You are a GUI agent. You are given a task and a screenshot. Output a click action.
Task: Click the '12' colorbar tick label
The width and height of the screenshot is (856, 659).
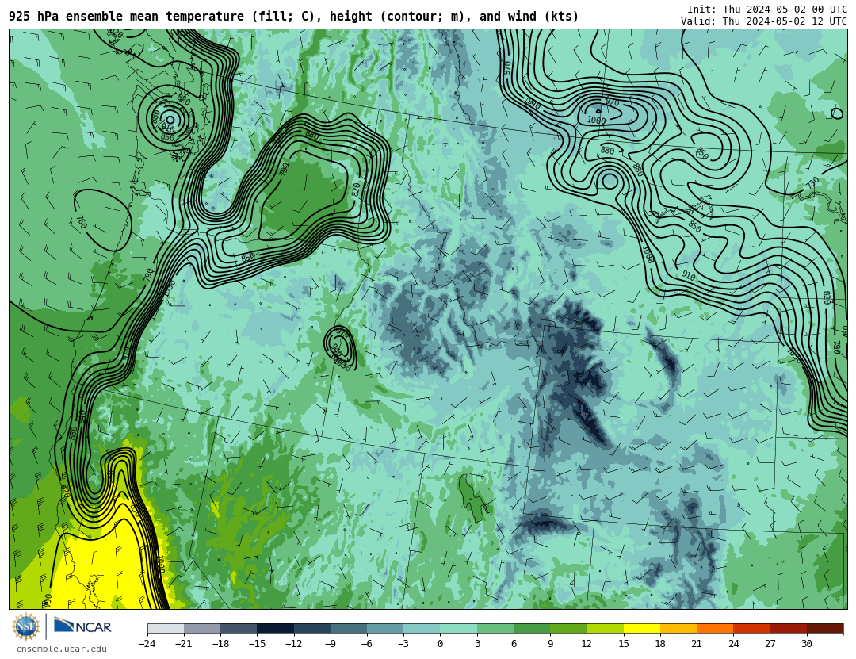pyautogui.click(x=587, y=644)
